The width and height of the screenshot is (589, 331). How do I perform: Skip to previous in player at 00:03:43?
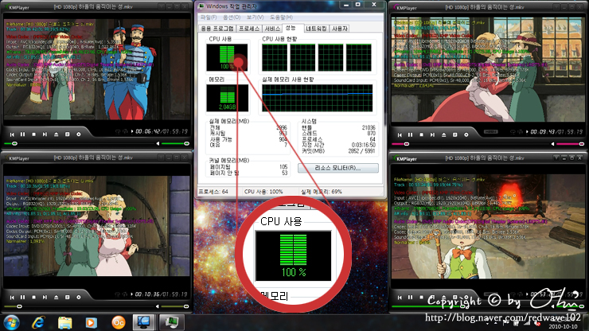coord(400,134)
